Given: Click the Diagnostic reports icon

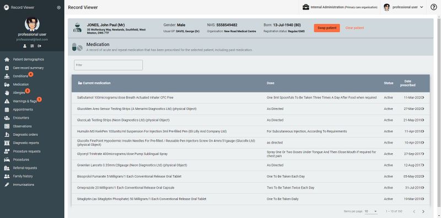Looking at the screenshot, I should (x=7, y=143).
